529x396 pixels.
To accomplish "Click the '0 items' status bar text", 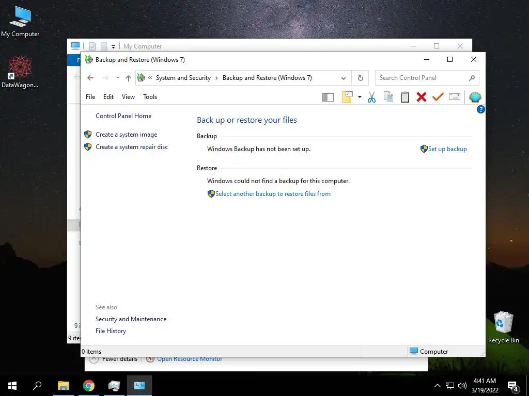I will [91, 352].
